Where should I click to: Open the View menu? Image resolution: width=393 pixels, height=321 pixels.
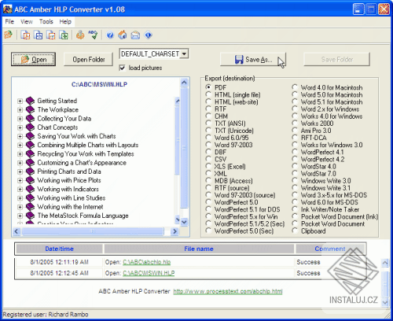tap(27, 21)
